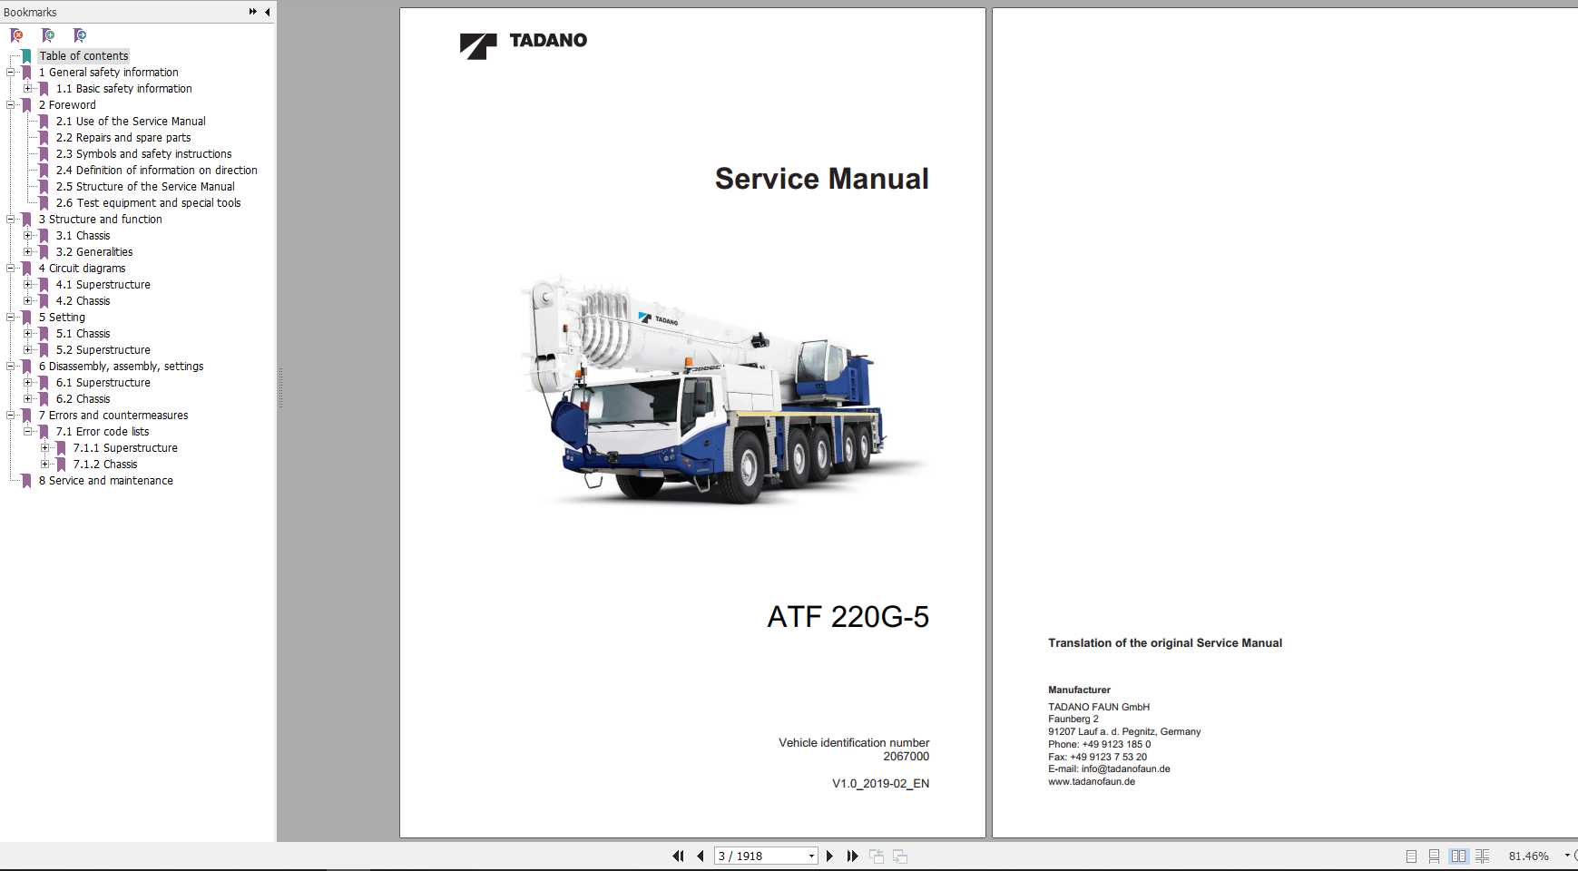Select the 1 General safety information bookmark
Screen dimensions: 1578x871
pos(108,73)
